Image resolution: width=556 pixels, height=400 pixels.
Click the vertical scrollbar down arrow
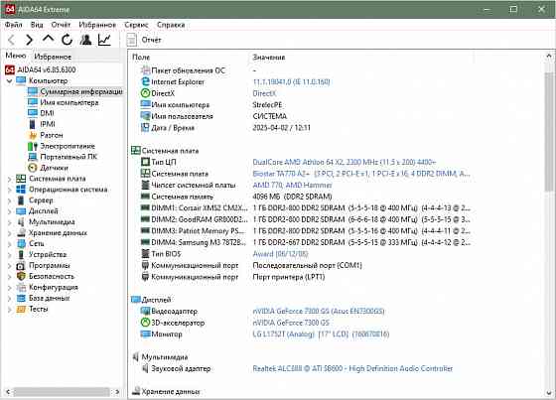point(549,392)
